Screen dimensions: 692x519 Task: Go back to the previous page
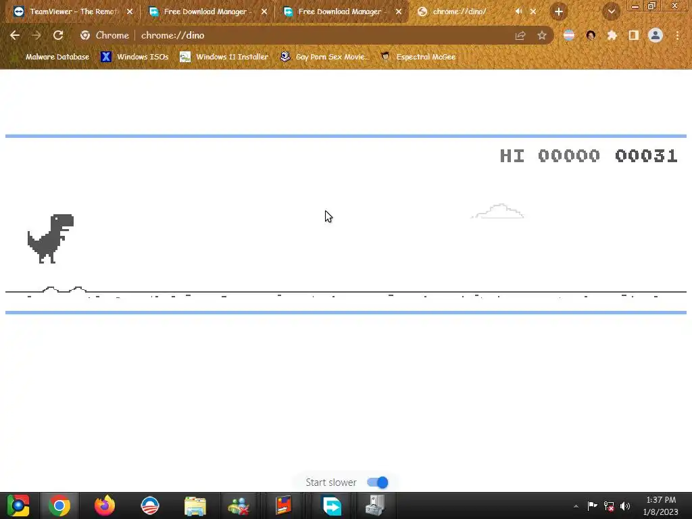click(x=15, y=35)
